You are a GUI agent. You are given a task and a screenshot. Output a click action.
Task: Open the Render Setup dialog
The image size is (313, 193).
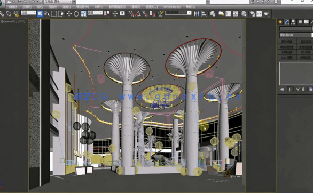[252, 13]
